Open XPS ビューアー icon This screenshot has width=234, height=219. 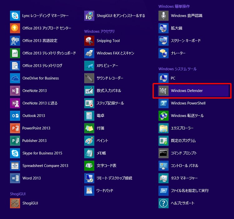coord(89,66)
